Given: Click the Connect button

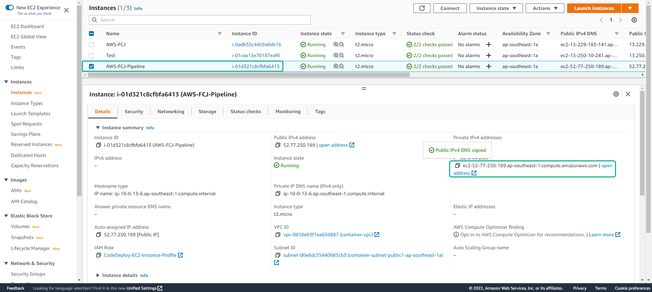Looking at the screenshot, I should point(450,8).
